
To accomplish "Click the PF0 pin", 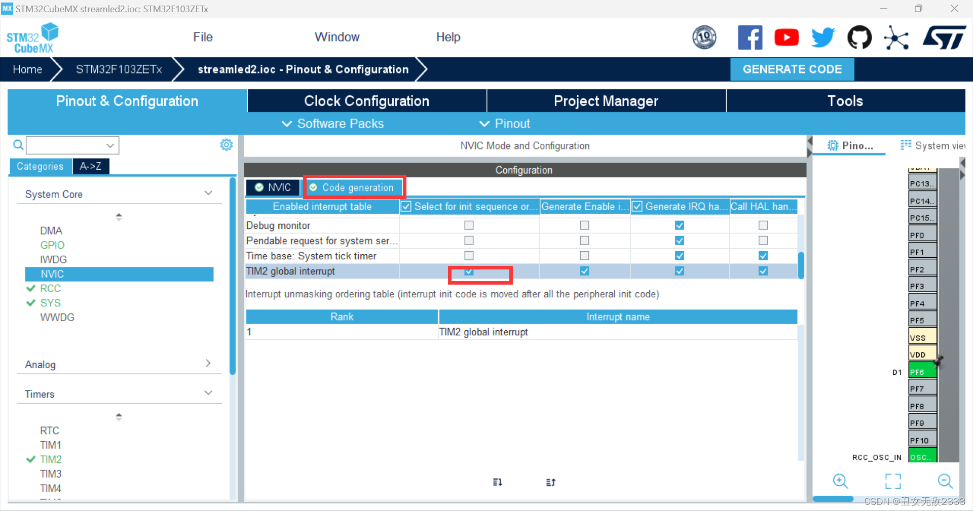I will click(x=922, y=234).
